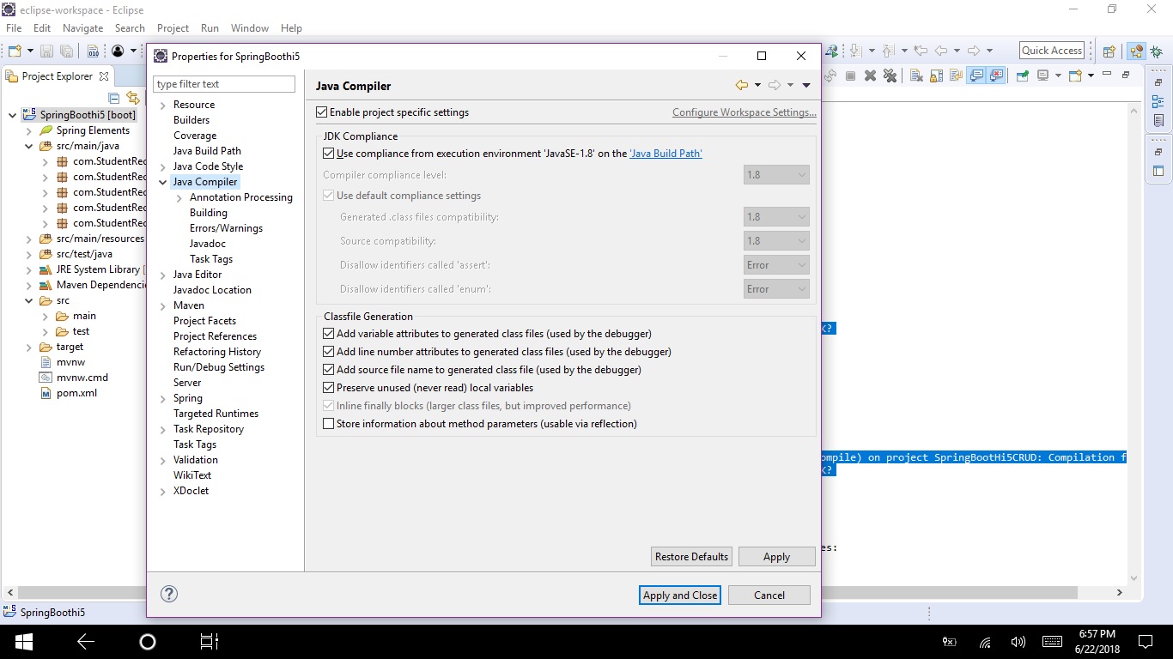This screenshot has height=659, width=1173.
Task: Toggle Enable project specific settings checkbox
Action: (x=322, y=112)
